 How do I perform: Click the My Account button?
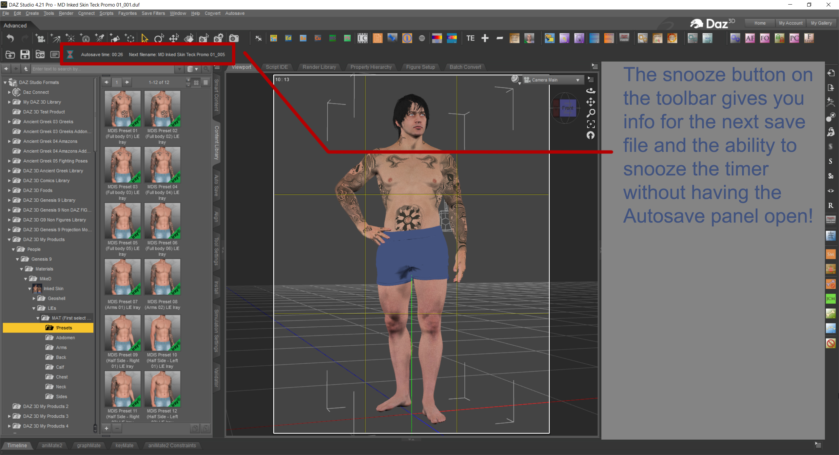790,23
